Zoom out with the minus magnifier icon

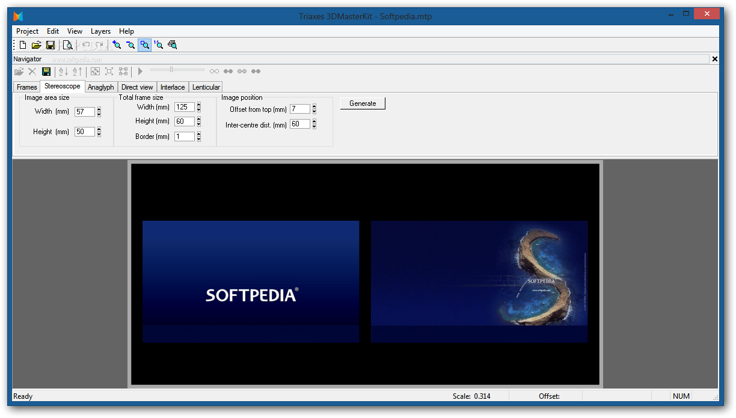click(x=130, y=45)
